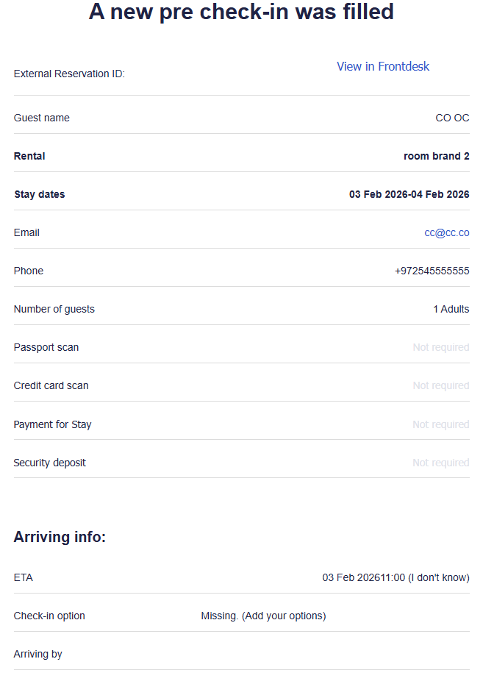Click Not required next to Credit card scan
Viewport: 483px width, 684px height.
click(440, 385)
